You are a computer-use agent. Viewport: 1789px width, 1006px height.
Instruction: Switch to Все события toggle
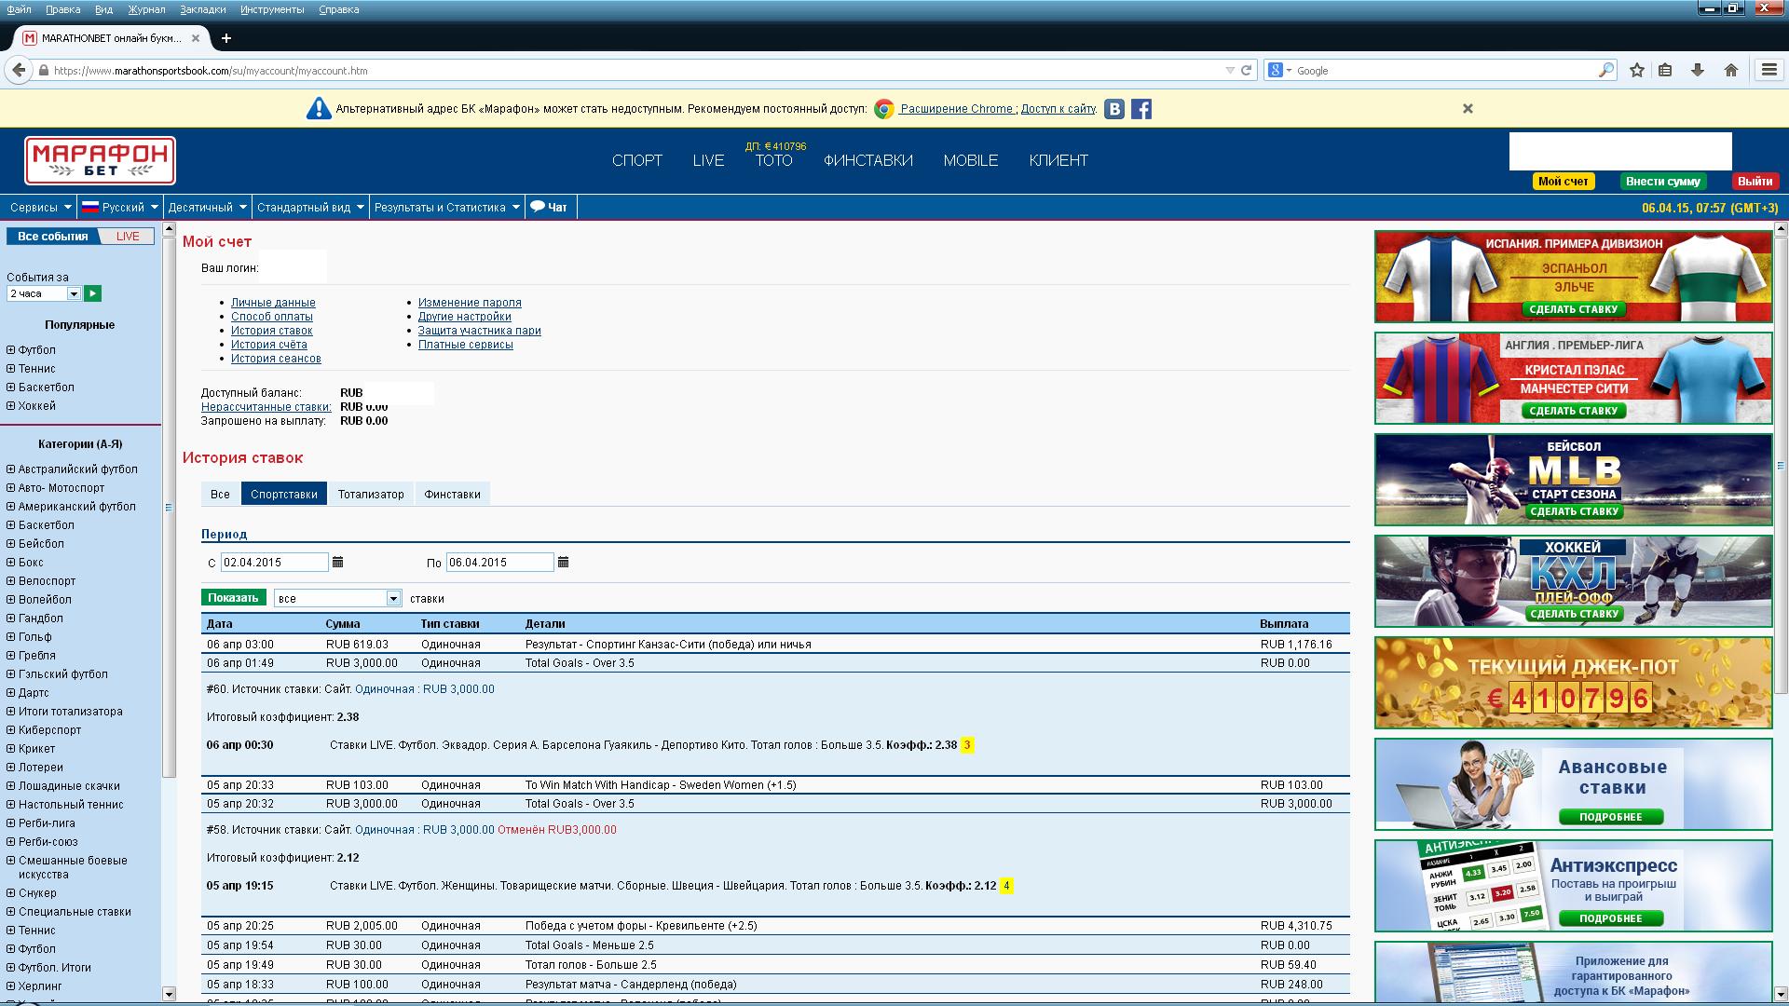[x=53, y=237]
